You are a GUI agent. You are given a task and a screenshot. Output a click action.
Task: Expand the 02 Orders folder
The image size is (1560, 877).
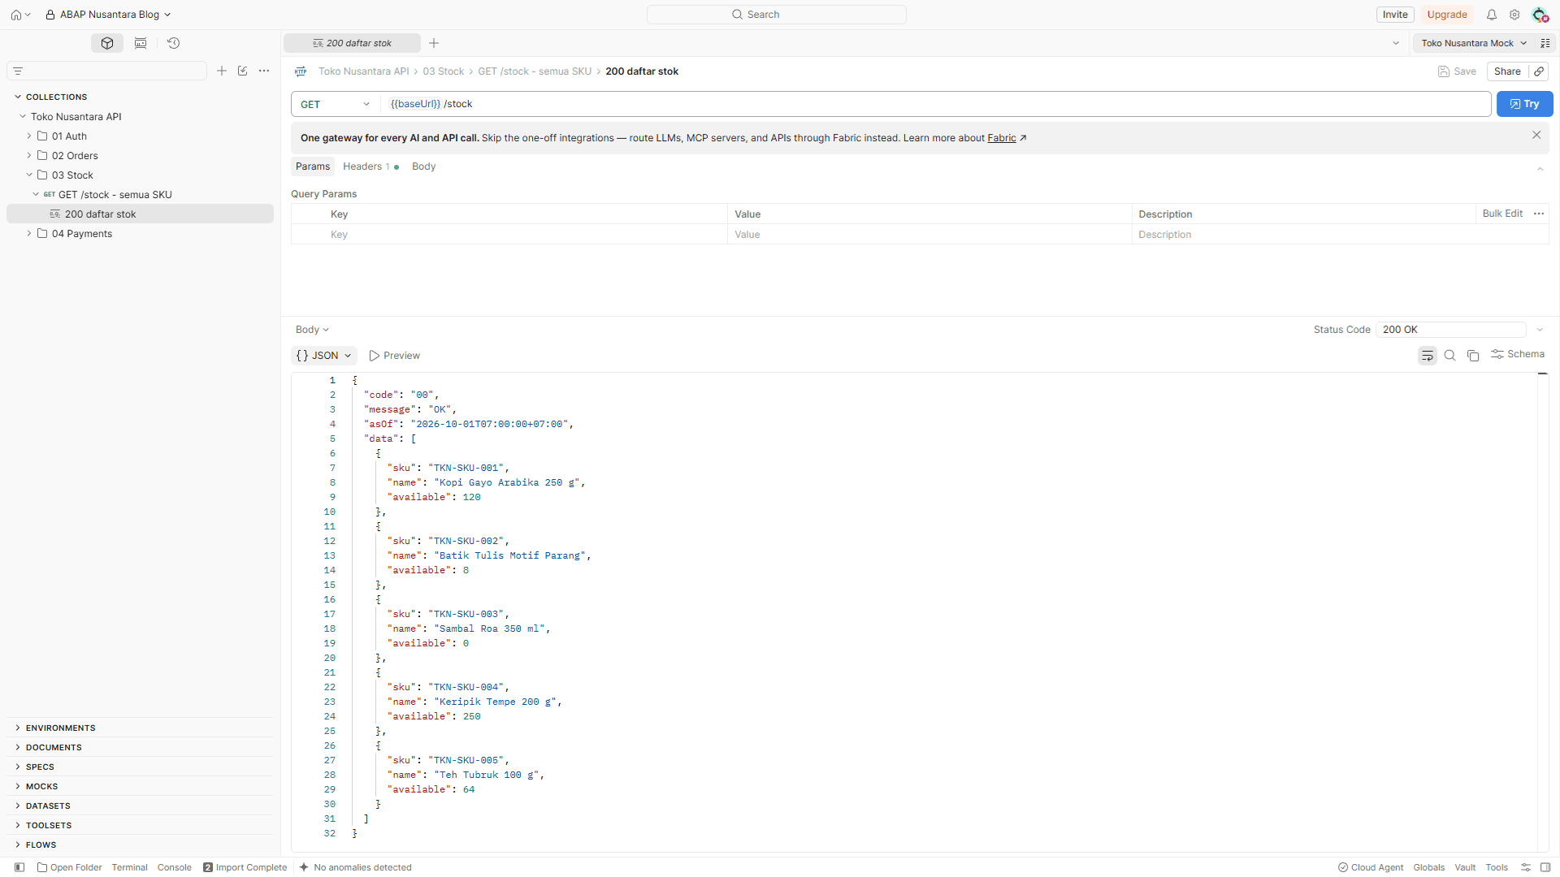pos(29,155)
